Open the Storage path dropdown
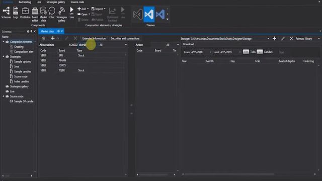Screen dimensions: 322x181 coord(268,39)
